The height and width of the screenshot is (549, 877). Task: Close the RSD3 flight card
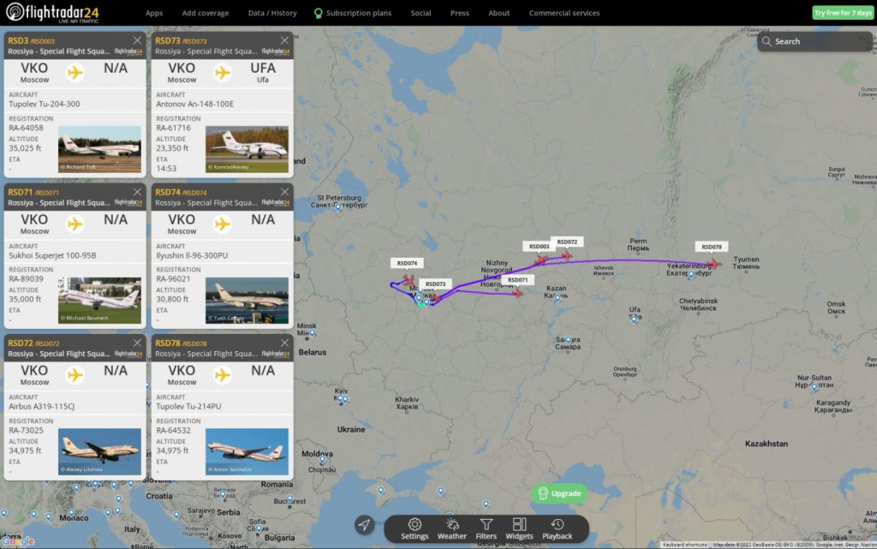(137, 40)
